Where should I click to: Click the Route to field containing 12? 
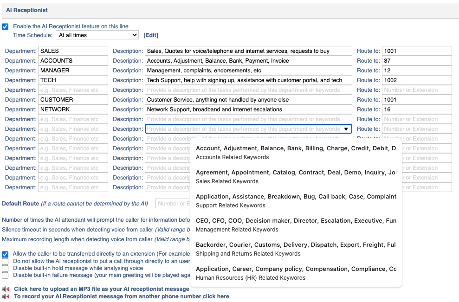(417, 71)
